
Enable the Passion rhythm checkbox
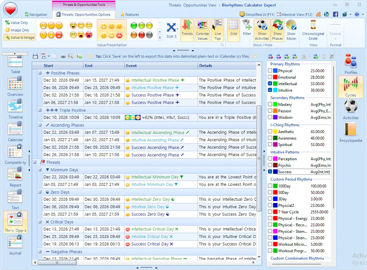pyautogui.click(x=270, y=111)
